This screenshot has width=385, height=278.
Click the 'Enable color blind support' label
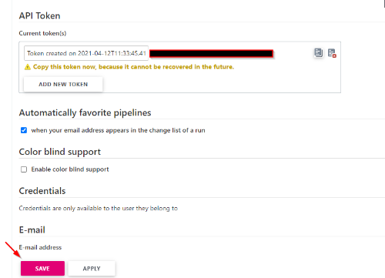pos(70,169)
